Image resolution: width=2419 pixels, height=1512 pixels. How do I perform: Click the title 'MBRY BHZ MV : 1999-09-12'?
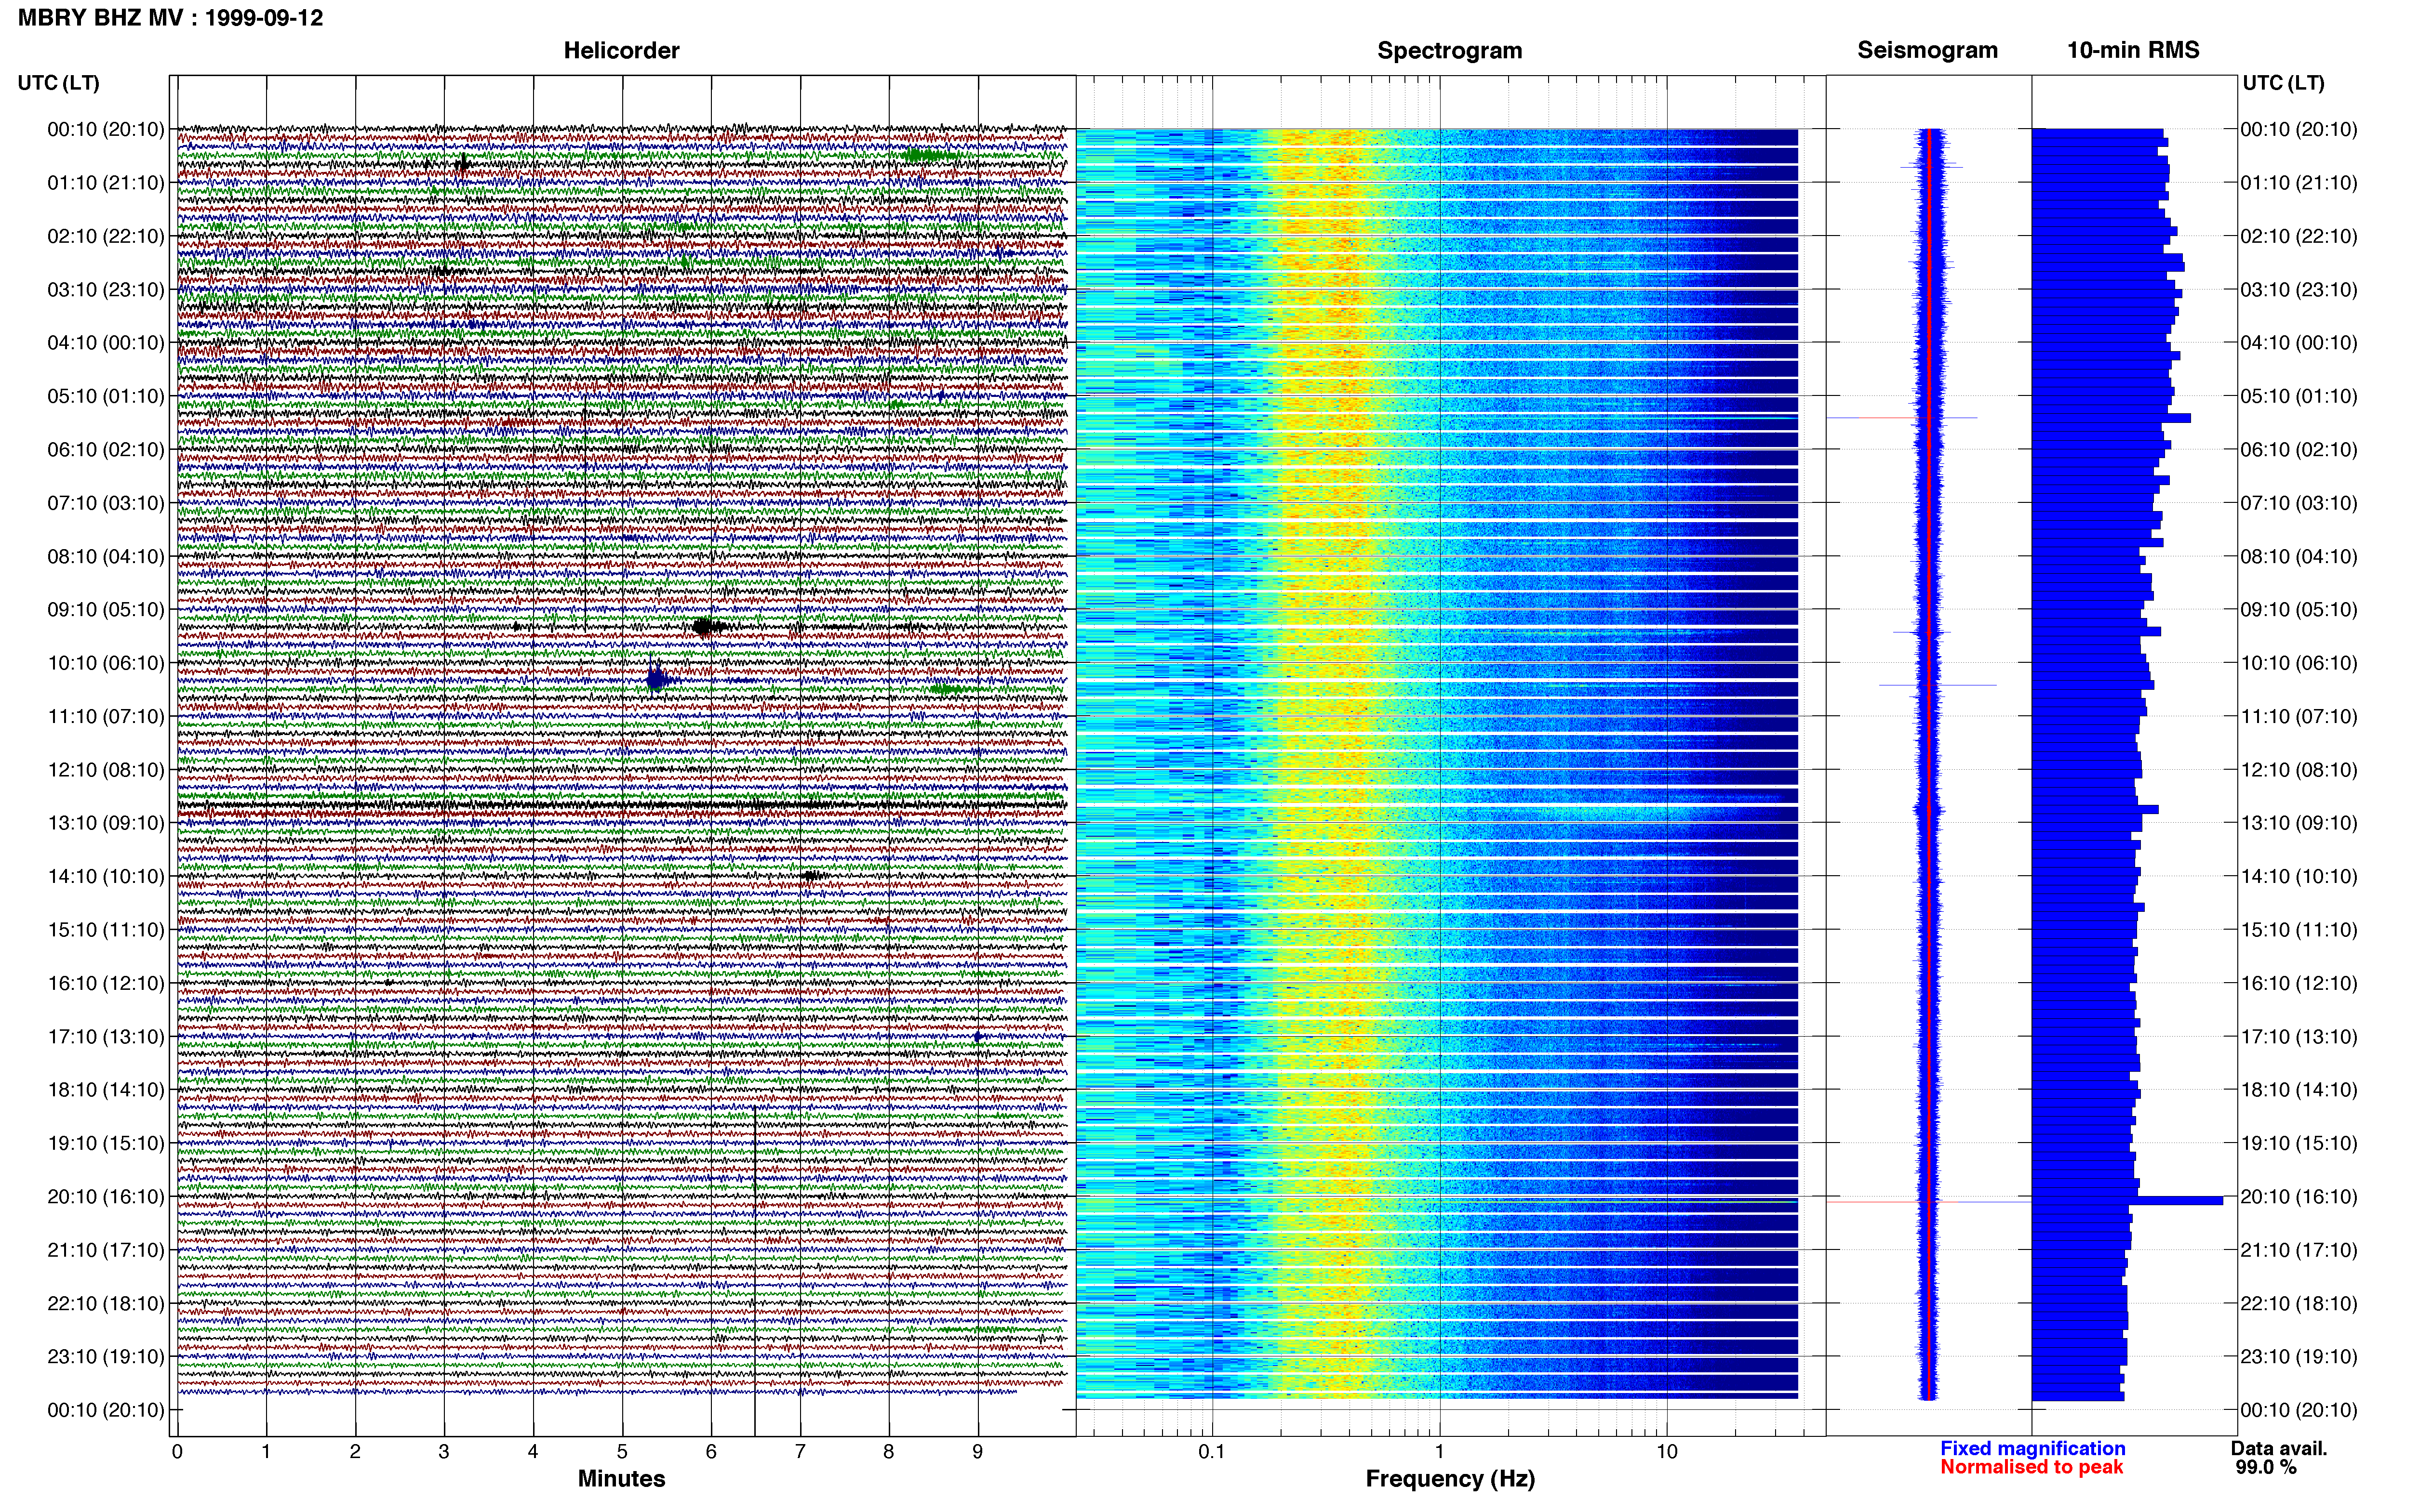pyautogui.click(x=170, y=18)
